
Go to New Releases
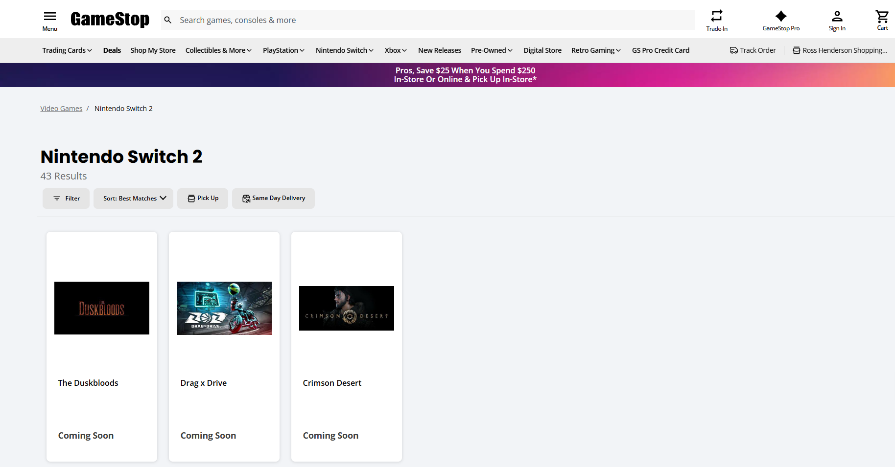440,50
